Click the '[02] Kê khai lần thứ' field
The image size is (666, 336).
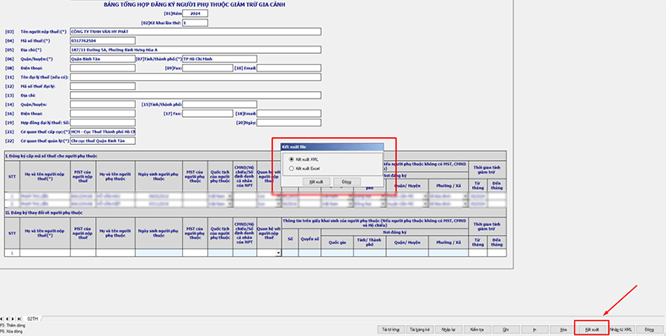(x=195, y=23)
